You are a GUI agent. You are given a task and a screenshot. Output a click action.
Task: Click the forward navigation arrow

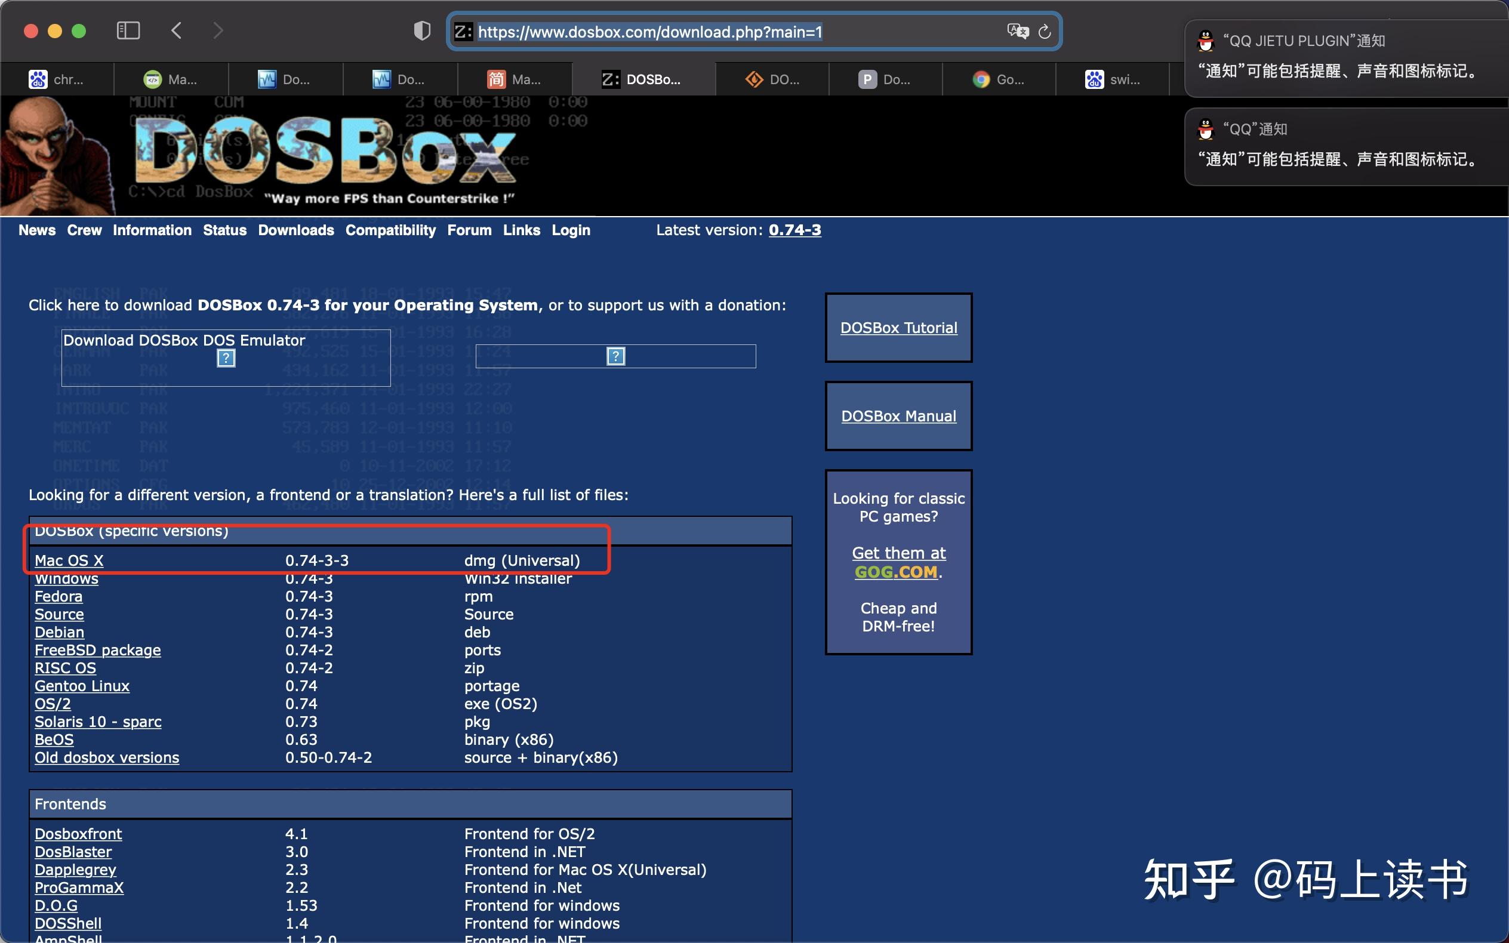coord(218,30)
